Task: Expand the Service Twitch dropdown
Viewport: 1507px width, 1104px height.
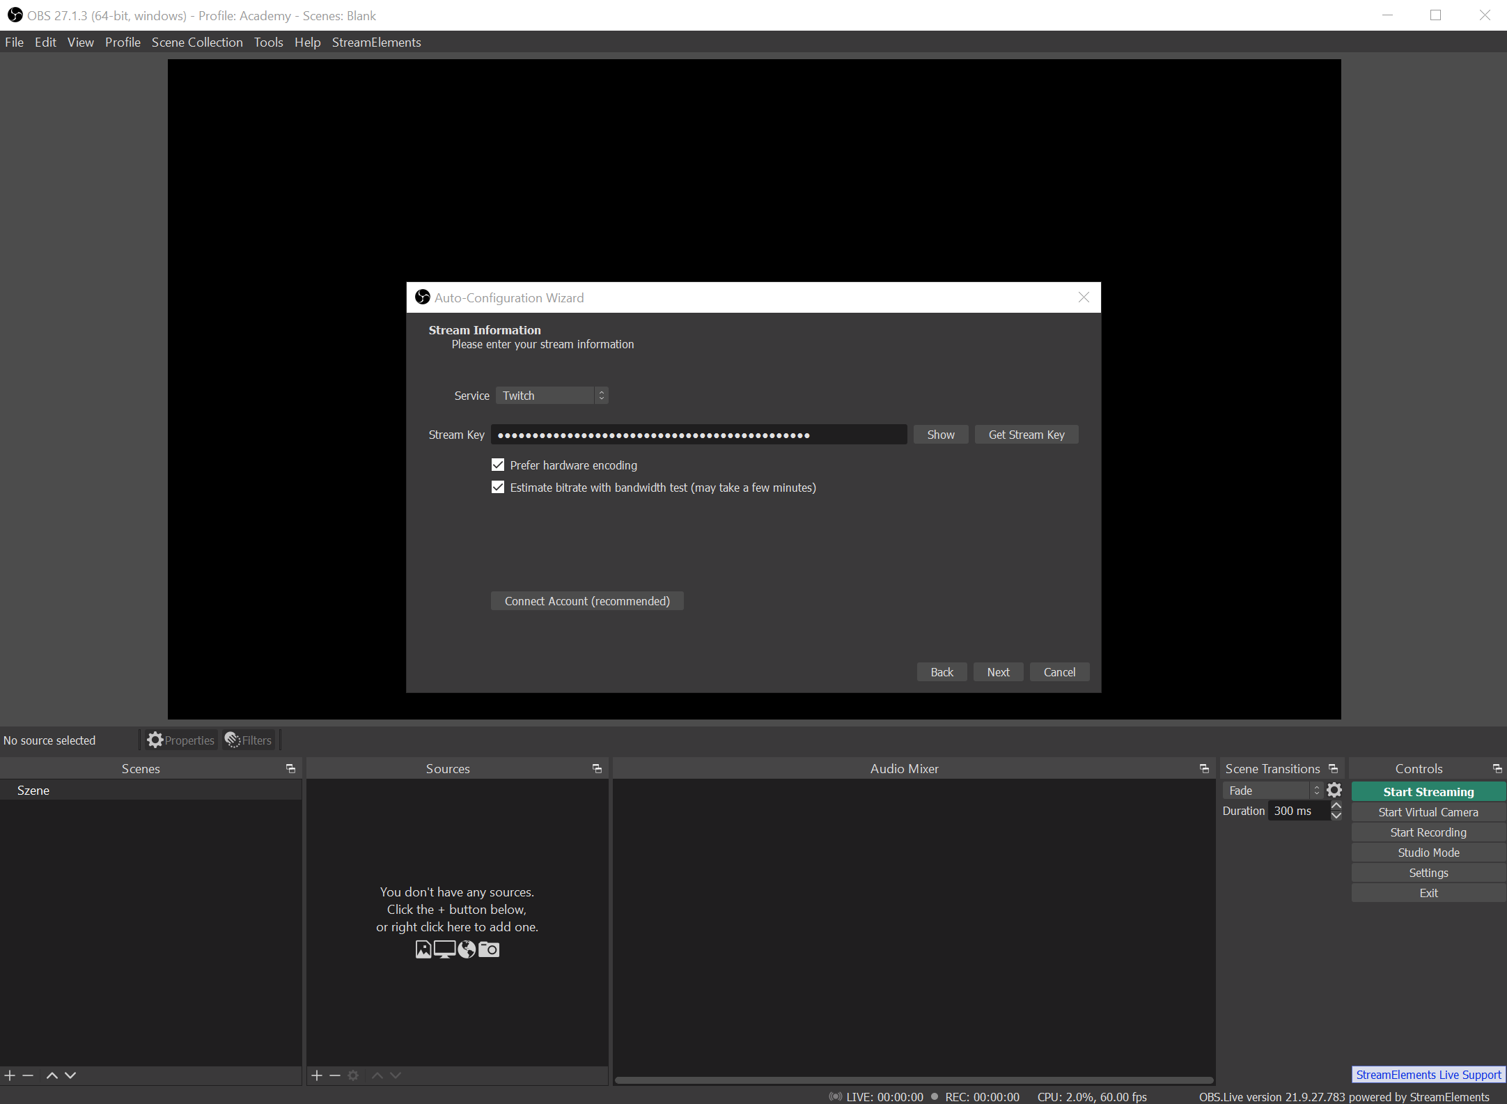Action: point(602,394)
